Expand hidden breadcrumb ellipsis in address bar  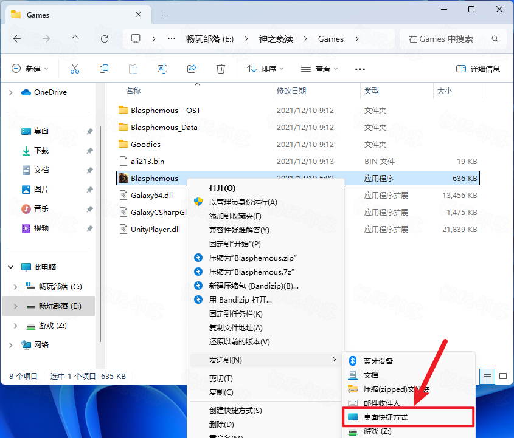coord(172,39)
